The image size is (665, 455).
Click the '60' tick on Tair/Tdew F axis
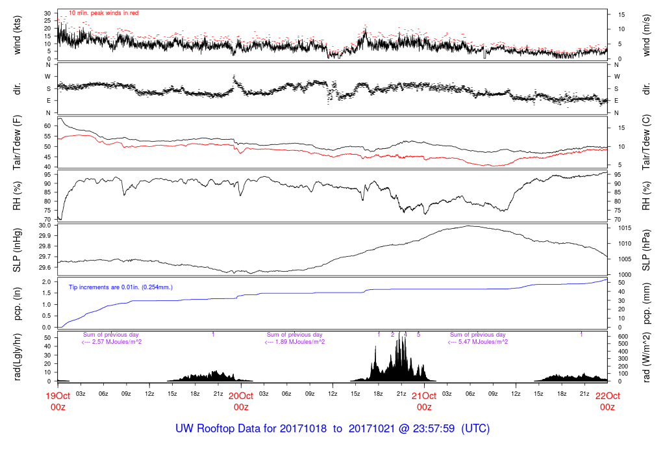(47, 126)
